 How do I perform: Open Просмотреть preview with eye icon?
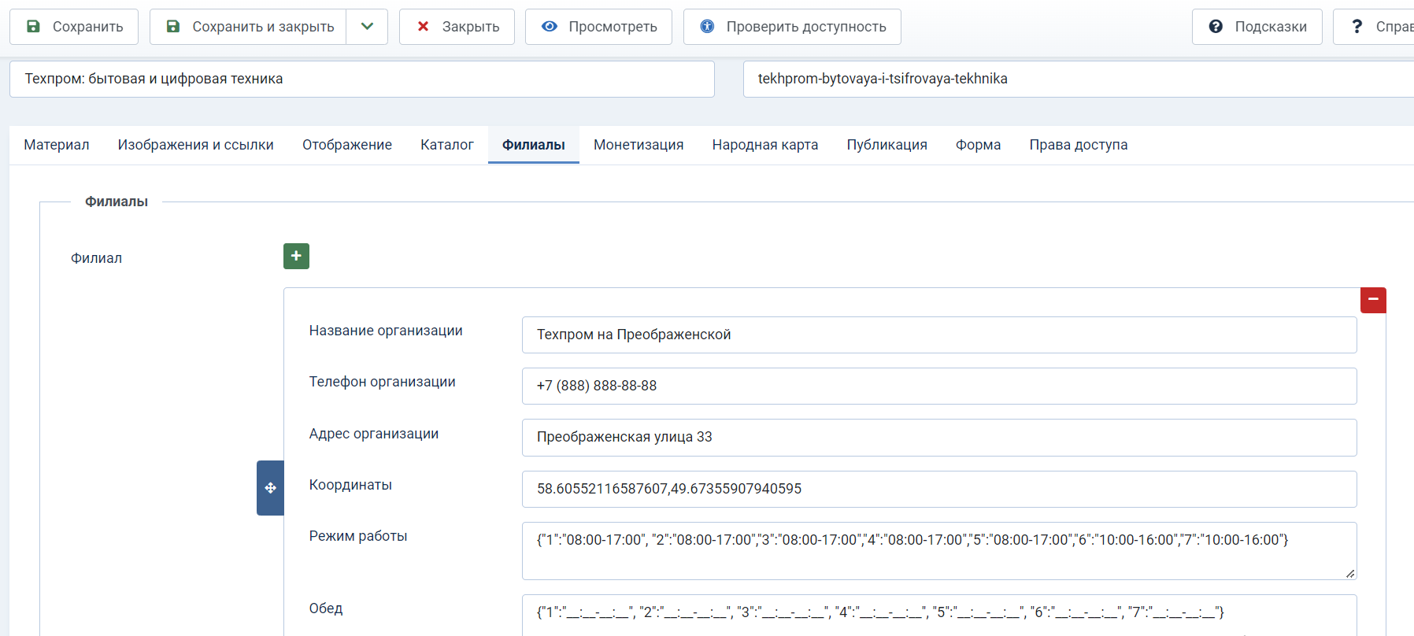598,27
